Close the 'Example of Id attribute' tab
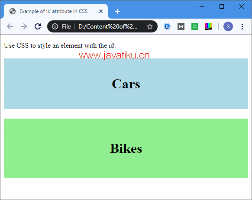252x200 pixels. pos(101,11)
